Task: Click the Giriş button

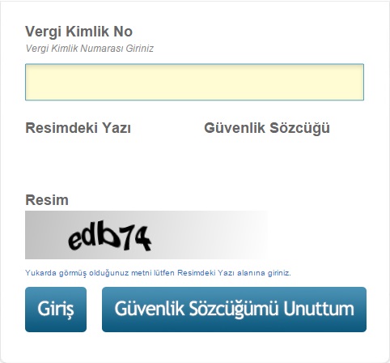Action: pyautogui.click(x=56, y=310)
